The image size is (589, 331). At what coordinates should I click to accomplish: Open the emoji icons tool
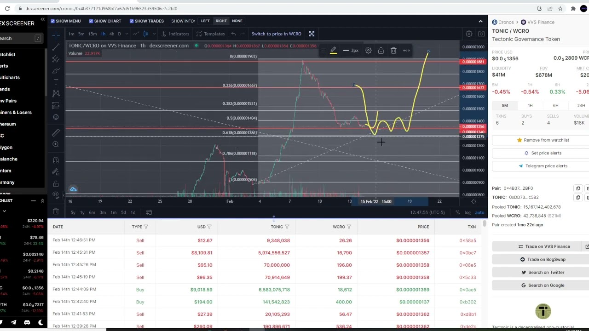56,117
